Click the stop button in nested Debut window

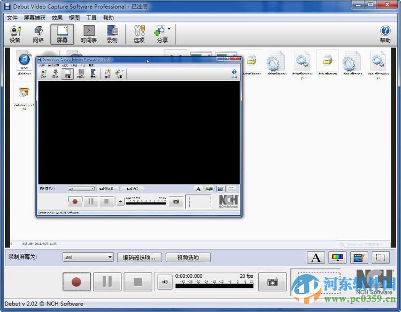click(x=106, y=201)
